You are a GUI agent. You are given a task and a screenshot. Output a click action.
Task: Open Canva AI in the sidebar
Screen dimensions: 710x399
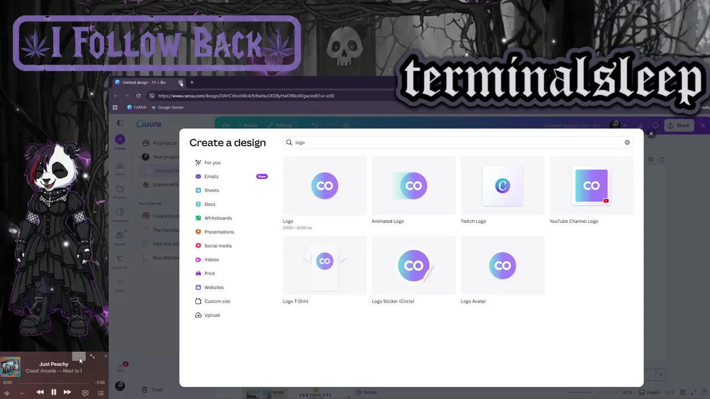click(x=120, y=262)
